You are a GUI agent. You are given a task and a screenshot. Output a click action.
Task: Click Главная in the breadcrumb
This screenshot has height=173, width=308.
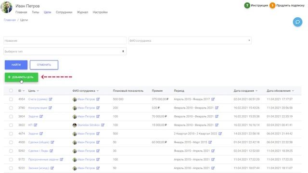point(10,20)
